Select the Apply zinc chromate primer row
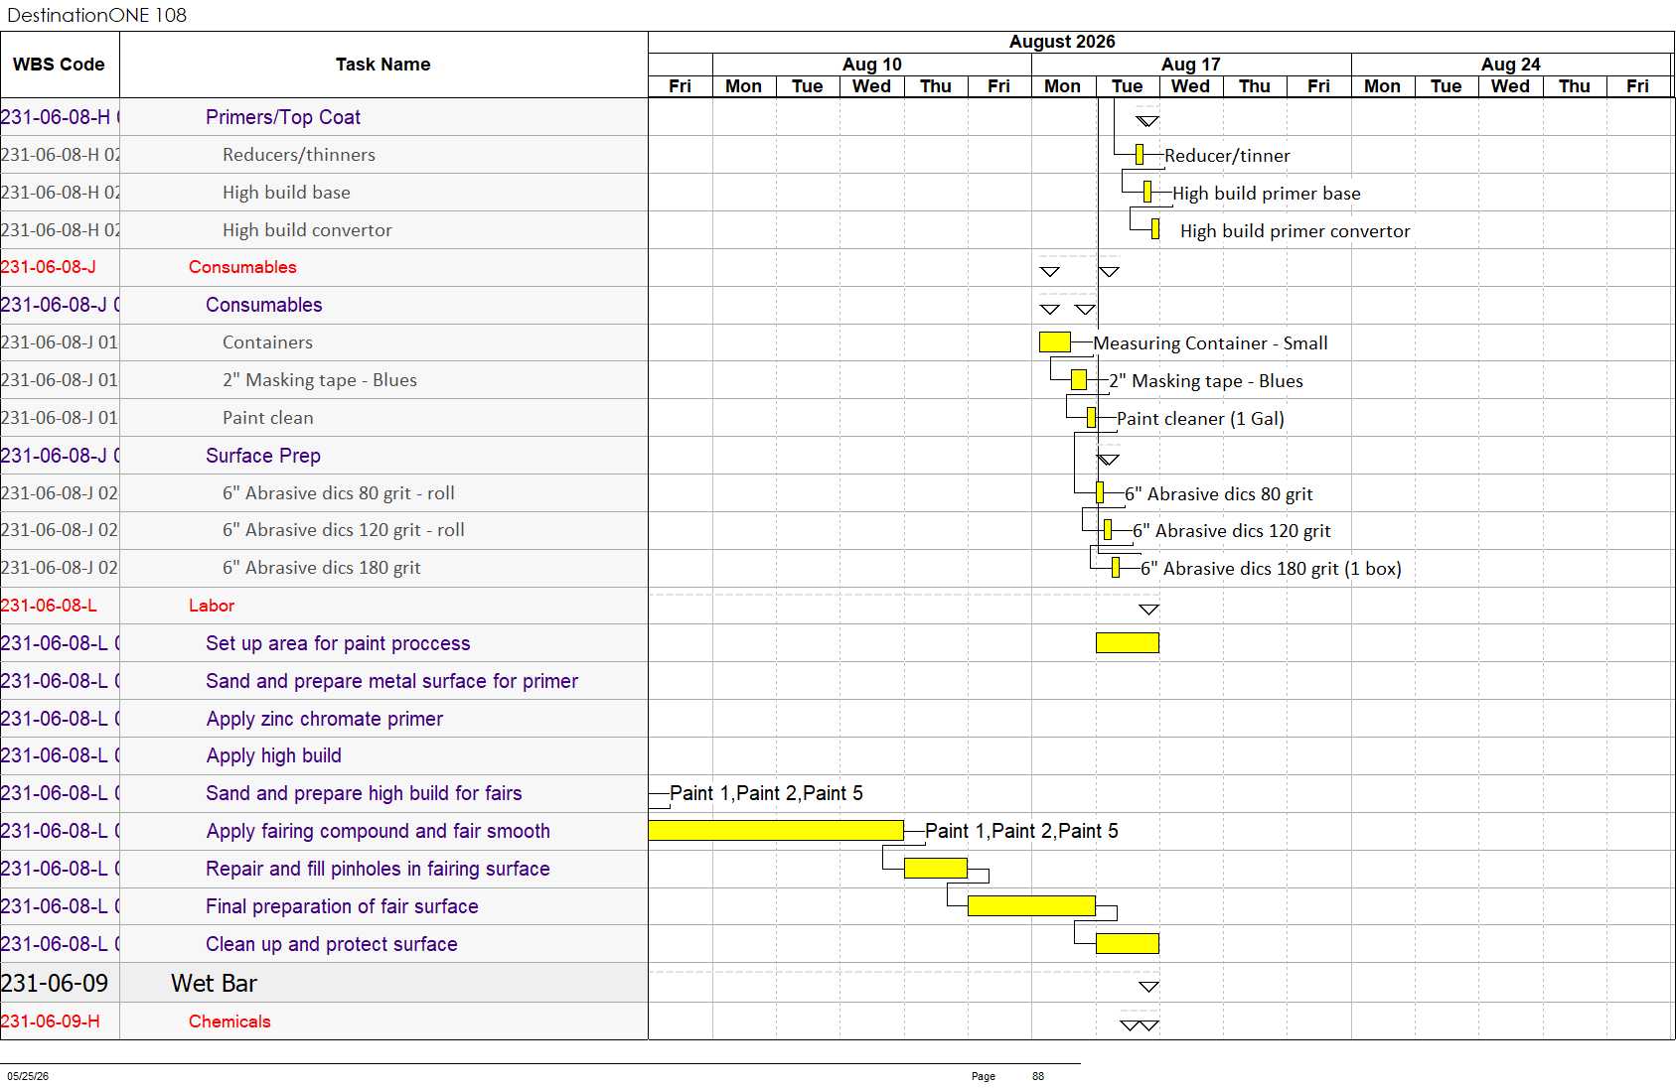The image size is (1676, 1089). [324, 719]
